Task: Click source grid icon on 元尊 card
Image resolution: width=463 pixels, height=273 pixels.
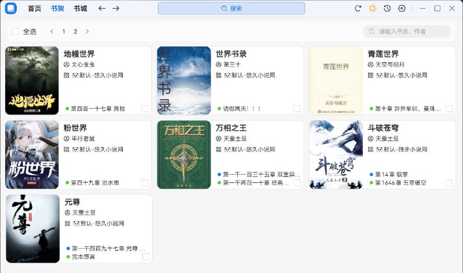Action: [x=67, y=223]
